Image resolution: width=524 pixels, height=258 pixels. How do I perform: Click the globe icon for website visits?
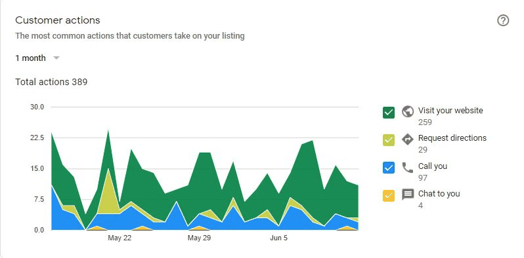pyautogui.click(x=408, y=112)
